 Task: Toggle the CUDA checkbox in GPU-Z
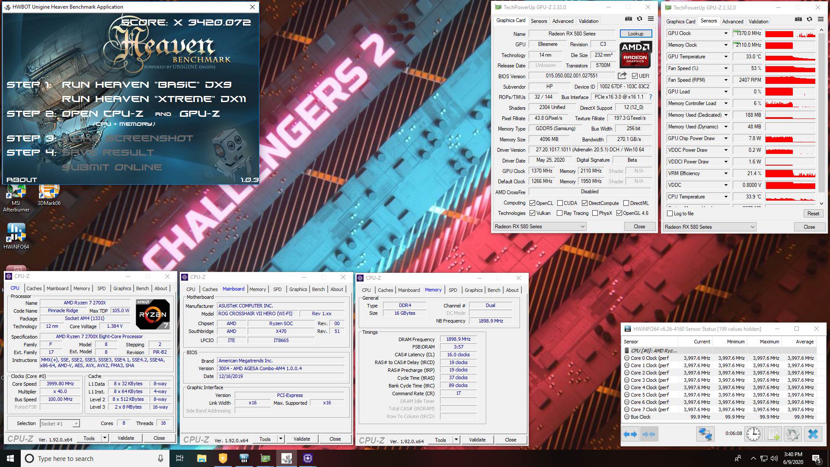pyautogui.click(x=560, y=203)
